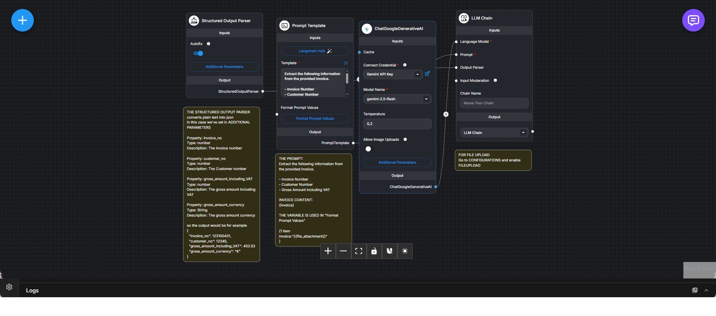Enable the Allow Image Uploads toggle
Viewport: 716px width, 316px height.
coord(369,149)
